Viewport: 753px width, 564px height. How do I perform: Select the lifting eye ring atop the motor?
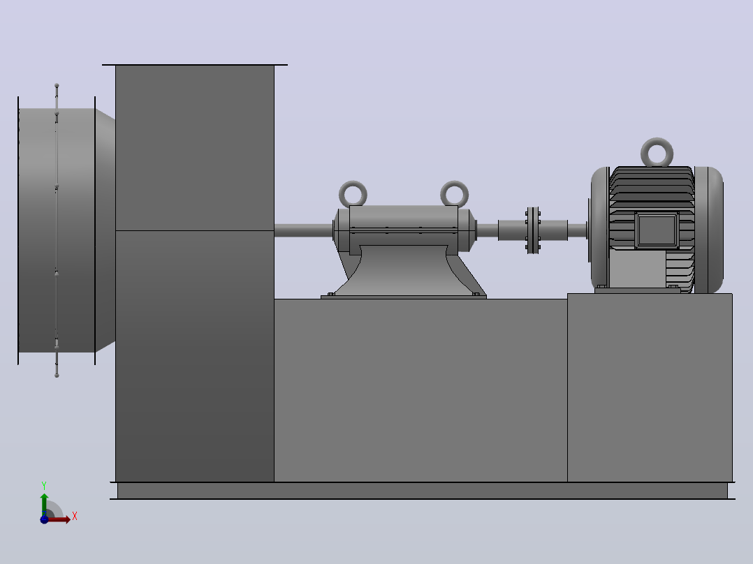coord(657,152)
